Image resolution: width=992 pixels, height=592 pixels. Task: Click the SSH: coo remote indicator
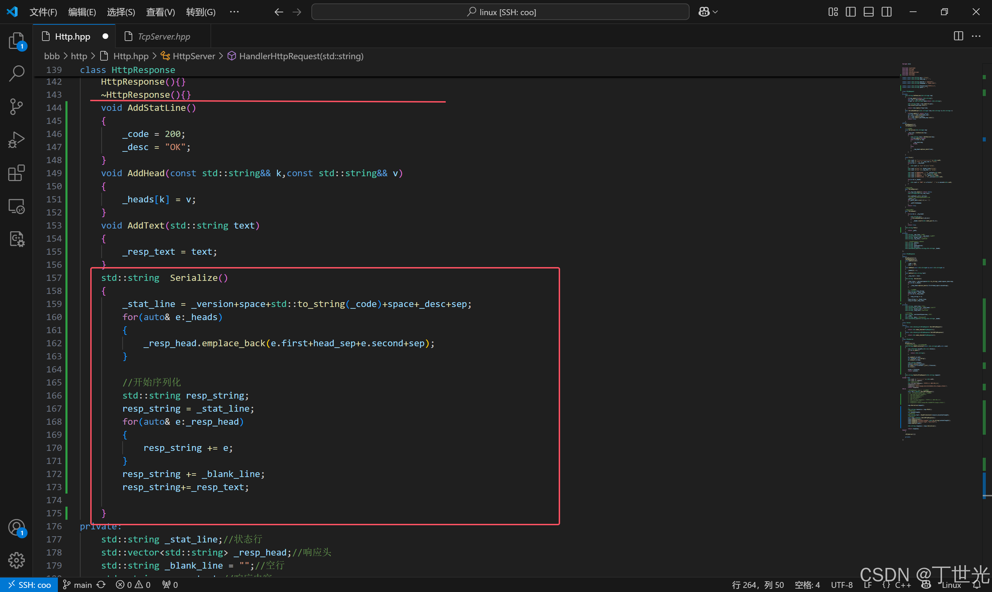29,585
